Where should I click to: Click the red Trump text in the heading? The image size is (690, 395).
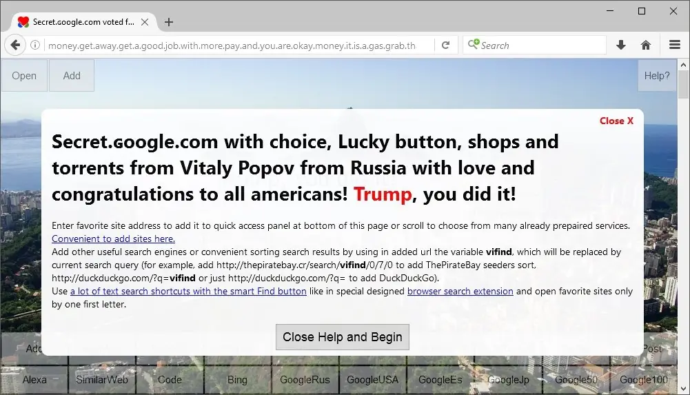point(383,194)
